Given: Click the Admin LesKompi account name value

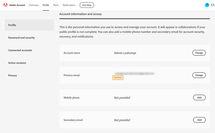Looking at the screenshot, I should tap(125, 53).
